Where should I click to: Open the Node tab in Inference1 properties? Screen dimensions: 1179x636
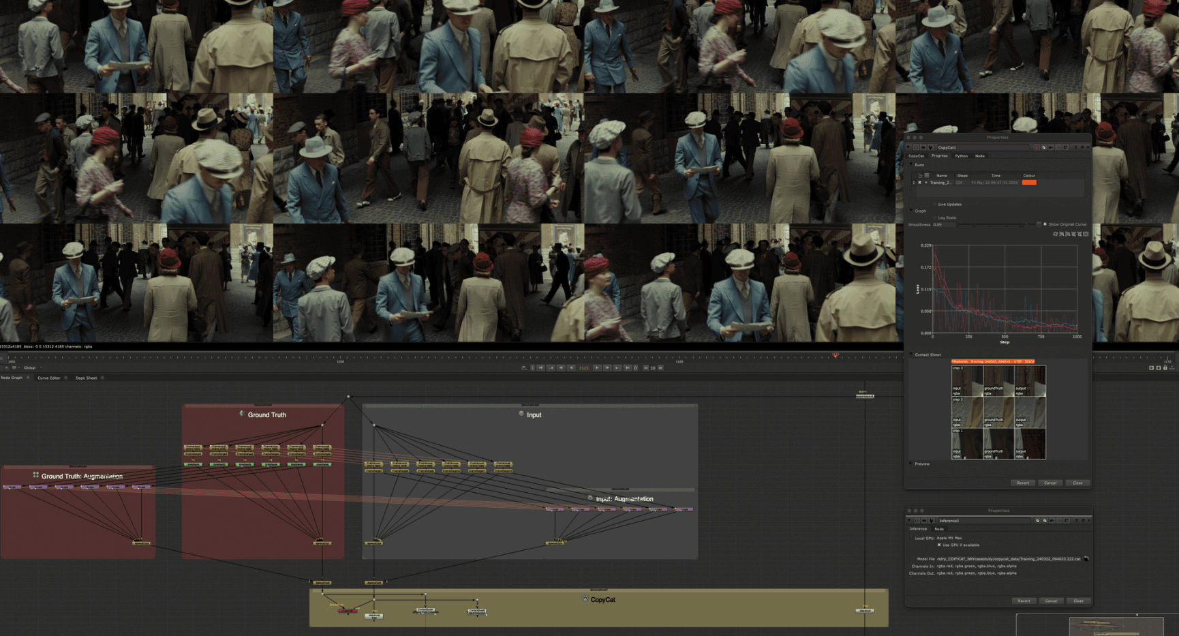pyautogui.click(x=939, y=529)
